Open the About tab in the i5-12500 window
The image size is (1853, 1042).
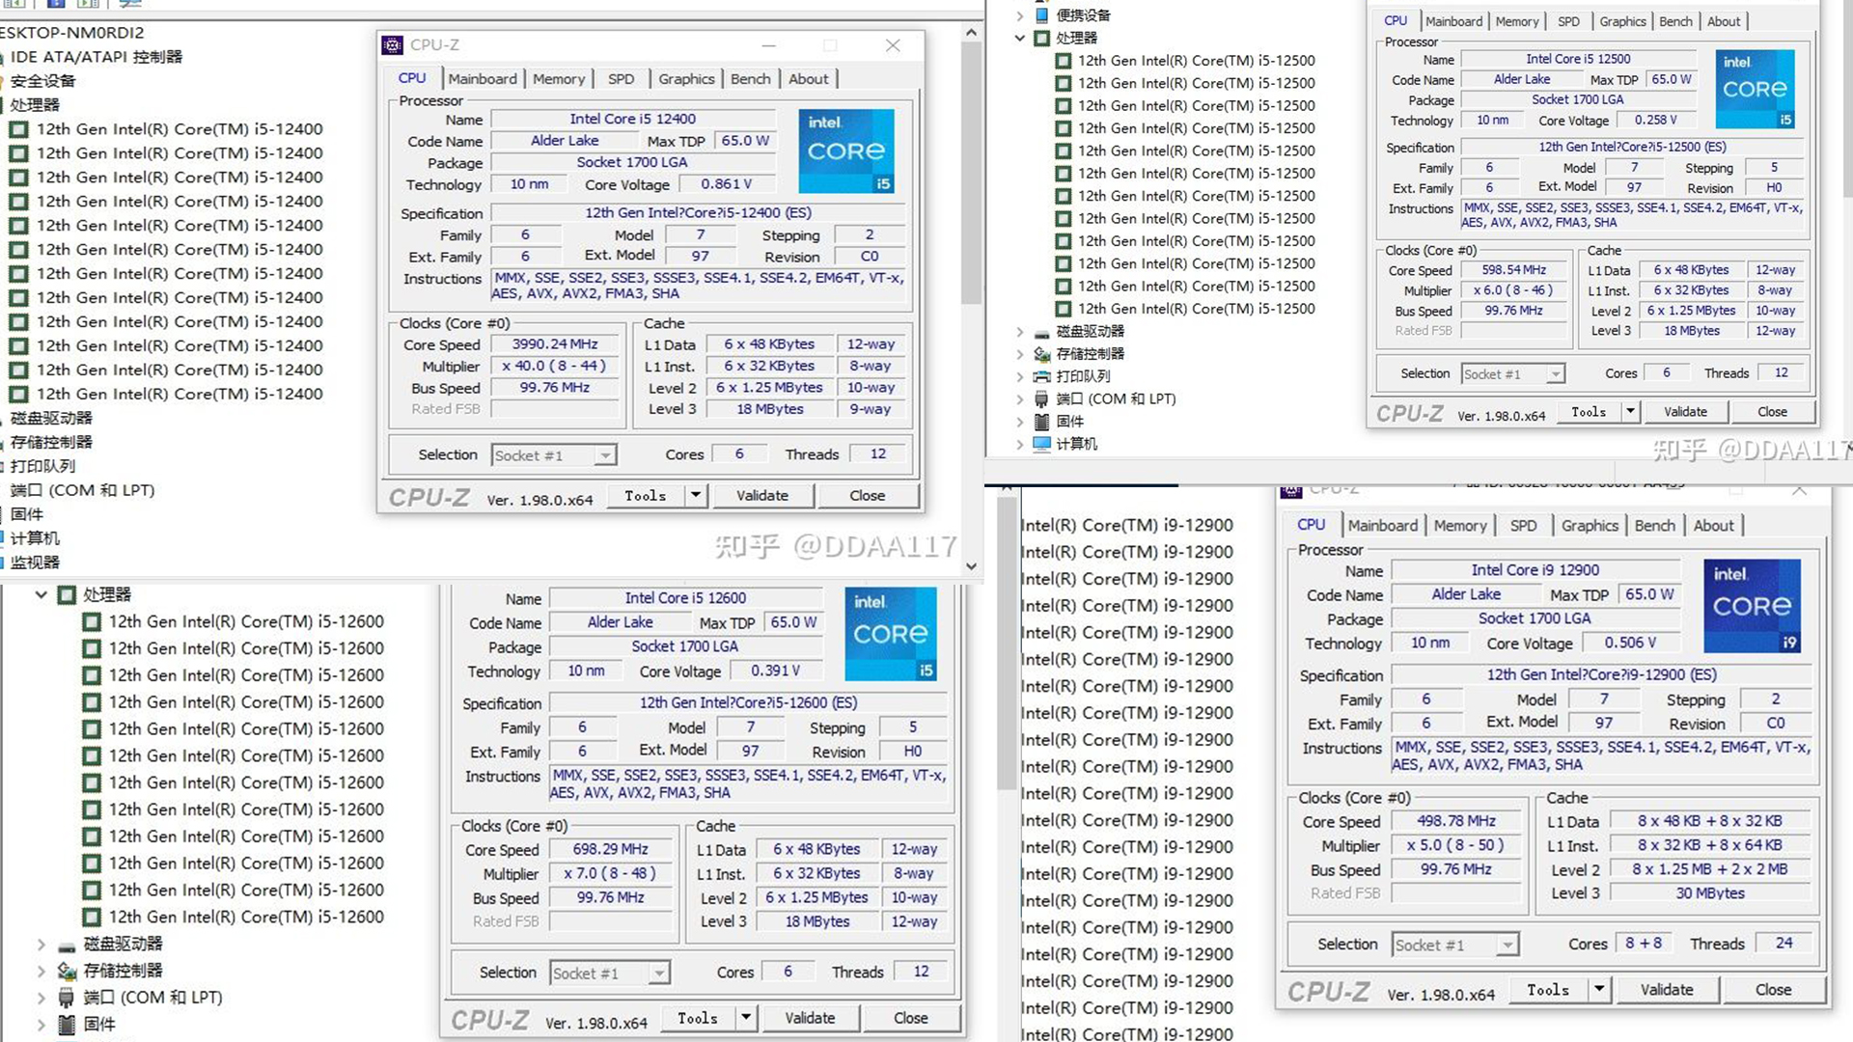(1724, 21)
